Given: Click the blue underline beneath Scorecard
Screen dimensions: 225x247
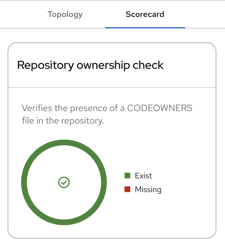Looking at the screenshot, I should pyautogui.click(x=145, y=28).
